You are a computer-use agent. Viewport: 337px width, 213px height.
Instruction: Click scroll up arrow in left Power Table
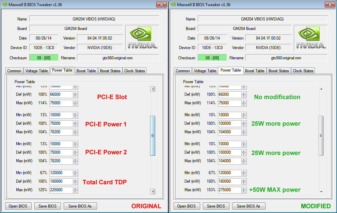(x=153, y=89)
